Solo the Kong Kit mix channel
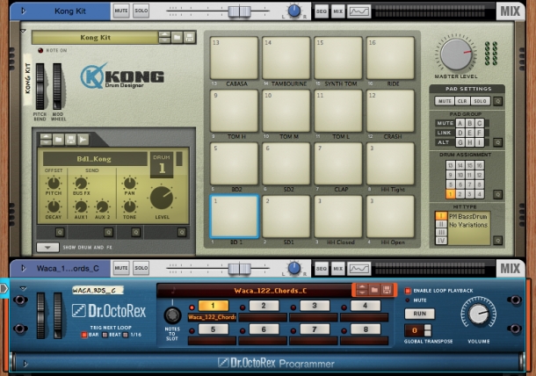This screenshot has height=376, width=536. pyautogui.click(x=141, y=11)
